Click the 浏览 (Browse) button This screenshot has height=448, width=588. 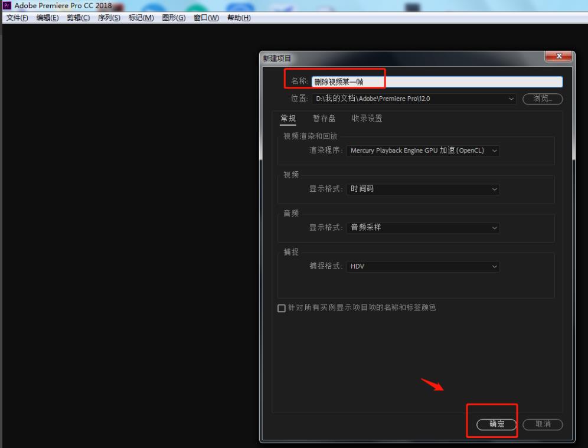click(542, 99)
